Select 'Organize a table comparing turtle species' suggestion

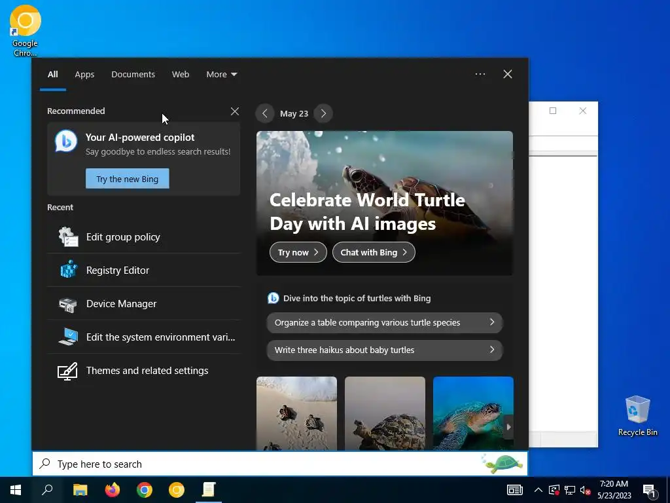pos(385,322)
